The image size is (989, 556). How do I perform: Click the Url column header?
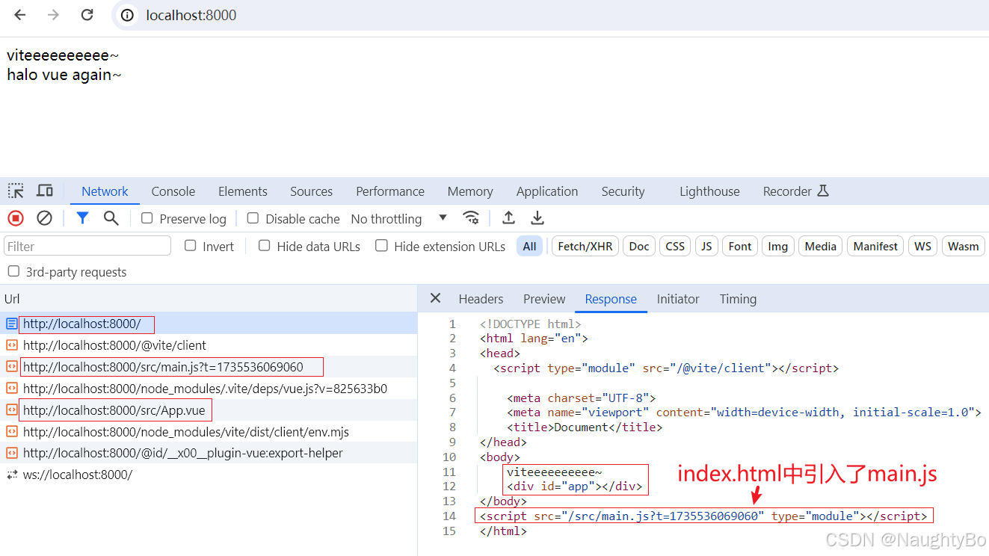pyautogui.click(x=209, y=299)
